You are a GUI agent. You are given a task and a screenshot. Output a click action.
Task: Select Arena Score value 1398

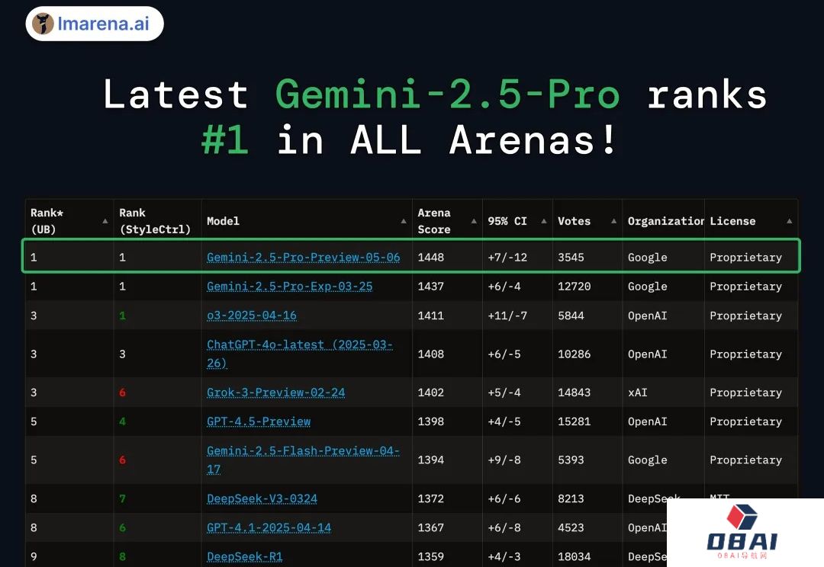pyautogui.click(x=431, y=421)
